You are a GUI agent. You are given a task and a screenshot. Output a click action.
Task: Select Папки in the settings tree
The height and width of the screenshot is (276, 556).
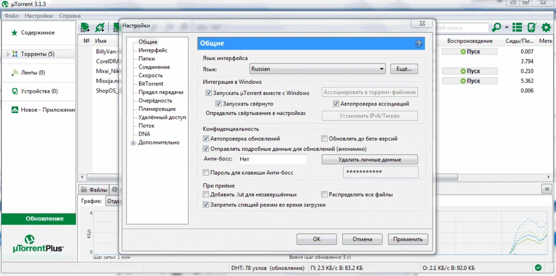pyautogui.click(x=147, y=59)
